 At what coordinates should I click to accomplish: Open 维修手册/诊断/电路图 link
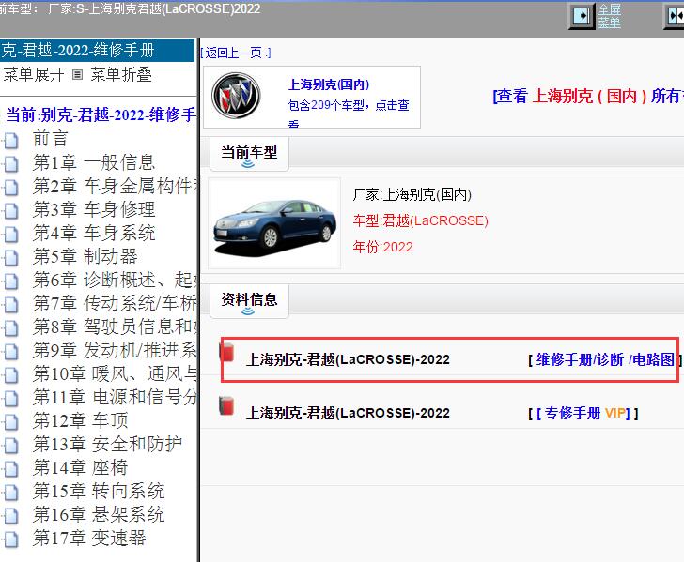coord(605,360)
